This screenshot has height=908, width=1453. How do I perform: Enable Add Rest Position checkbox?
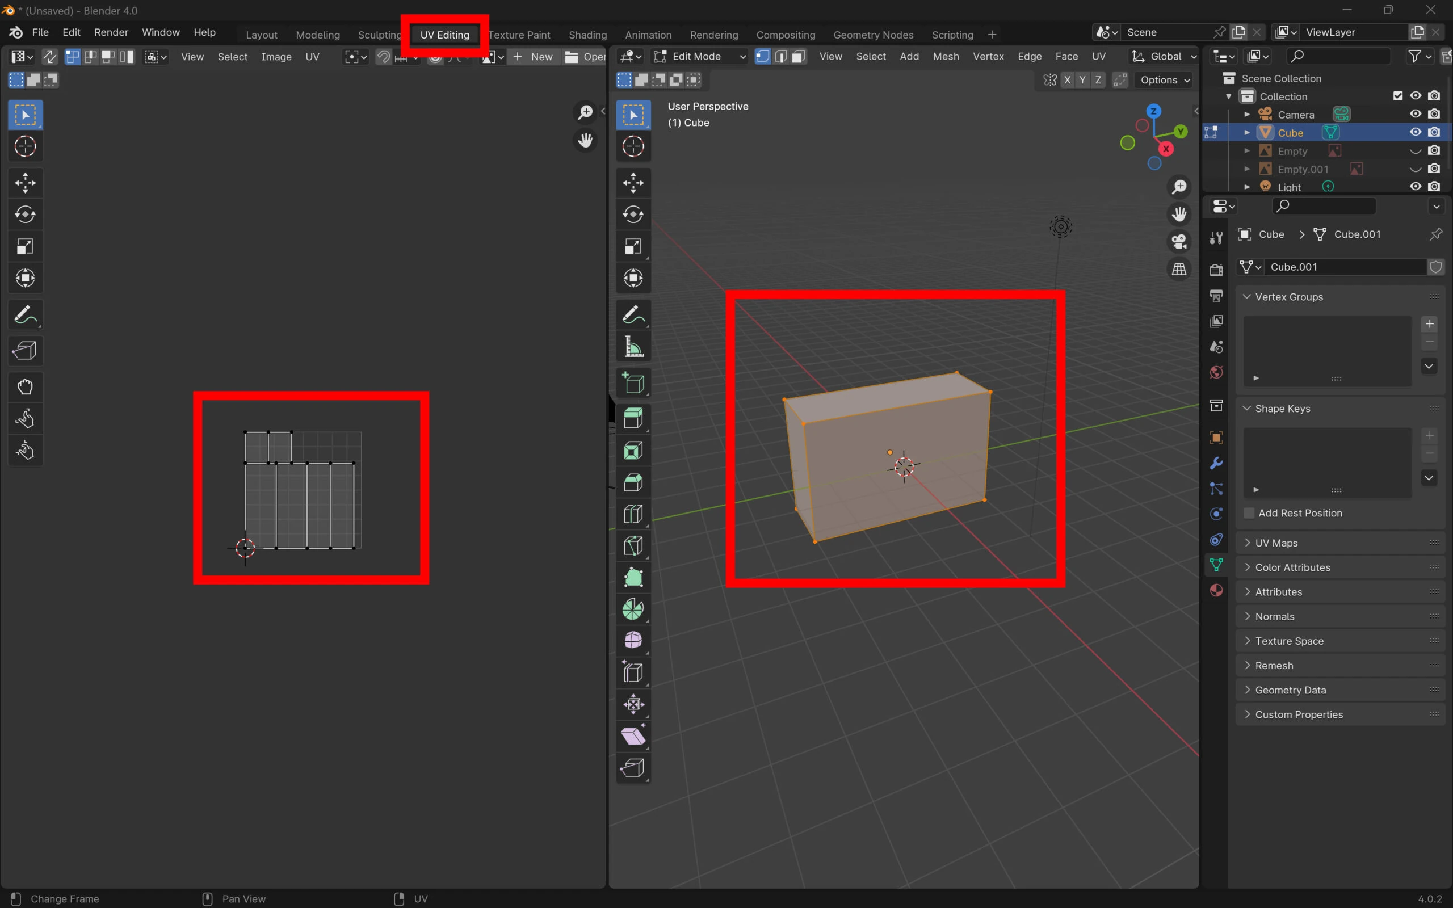1249,513
